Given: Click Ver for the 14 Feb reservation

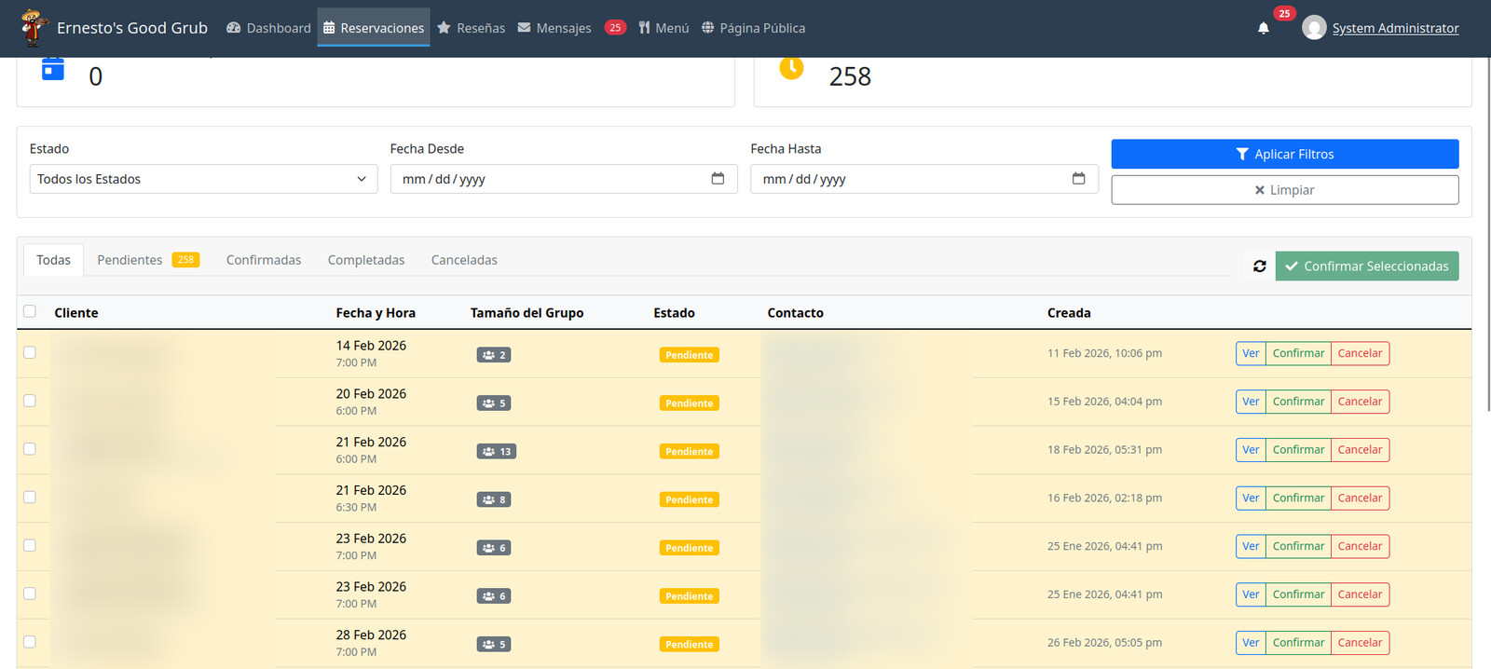Looking at the screenshot, I should [x=1251, y=353].
